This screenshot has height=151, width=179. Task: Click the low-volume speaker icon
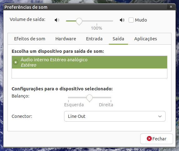[57, 20]
